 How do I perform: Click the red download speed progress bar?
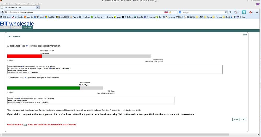click(24, 56)
